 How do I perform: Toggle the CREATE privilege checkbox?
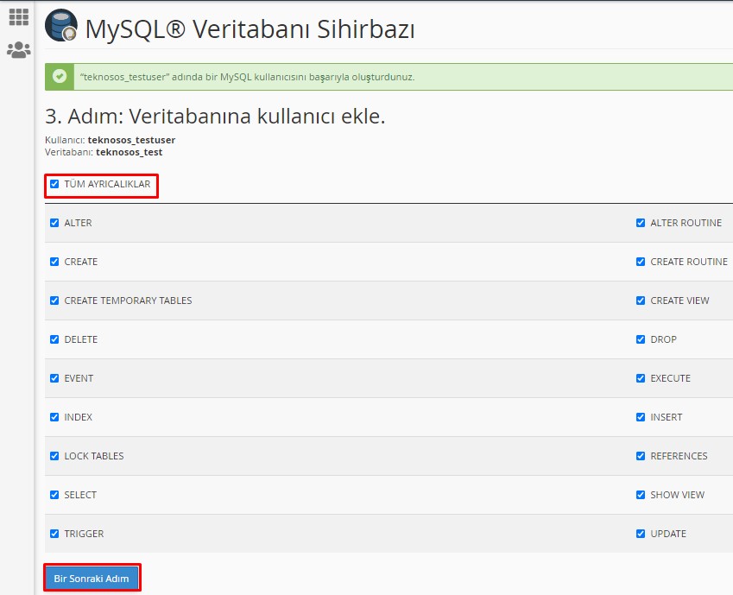tap(54, 262)
